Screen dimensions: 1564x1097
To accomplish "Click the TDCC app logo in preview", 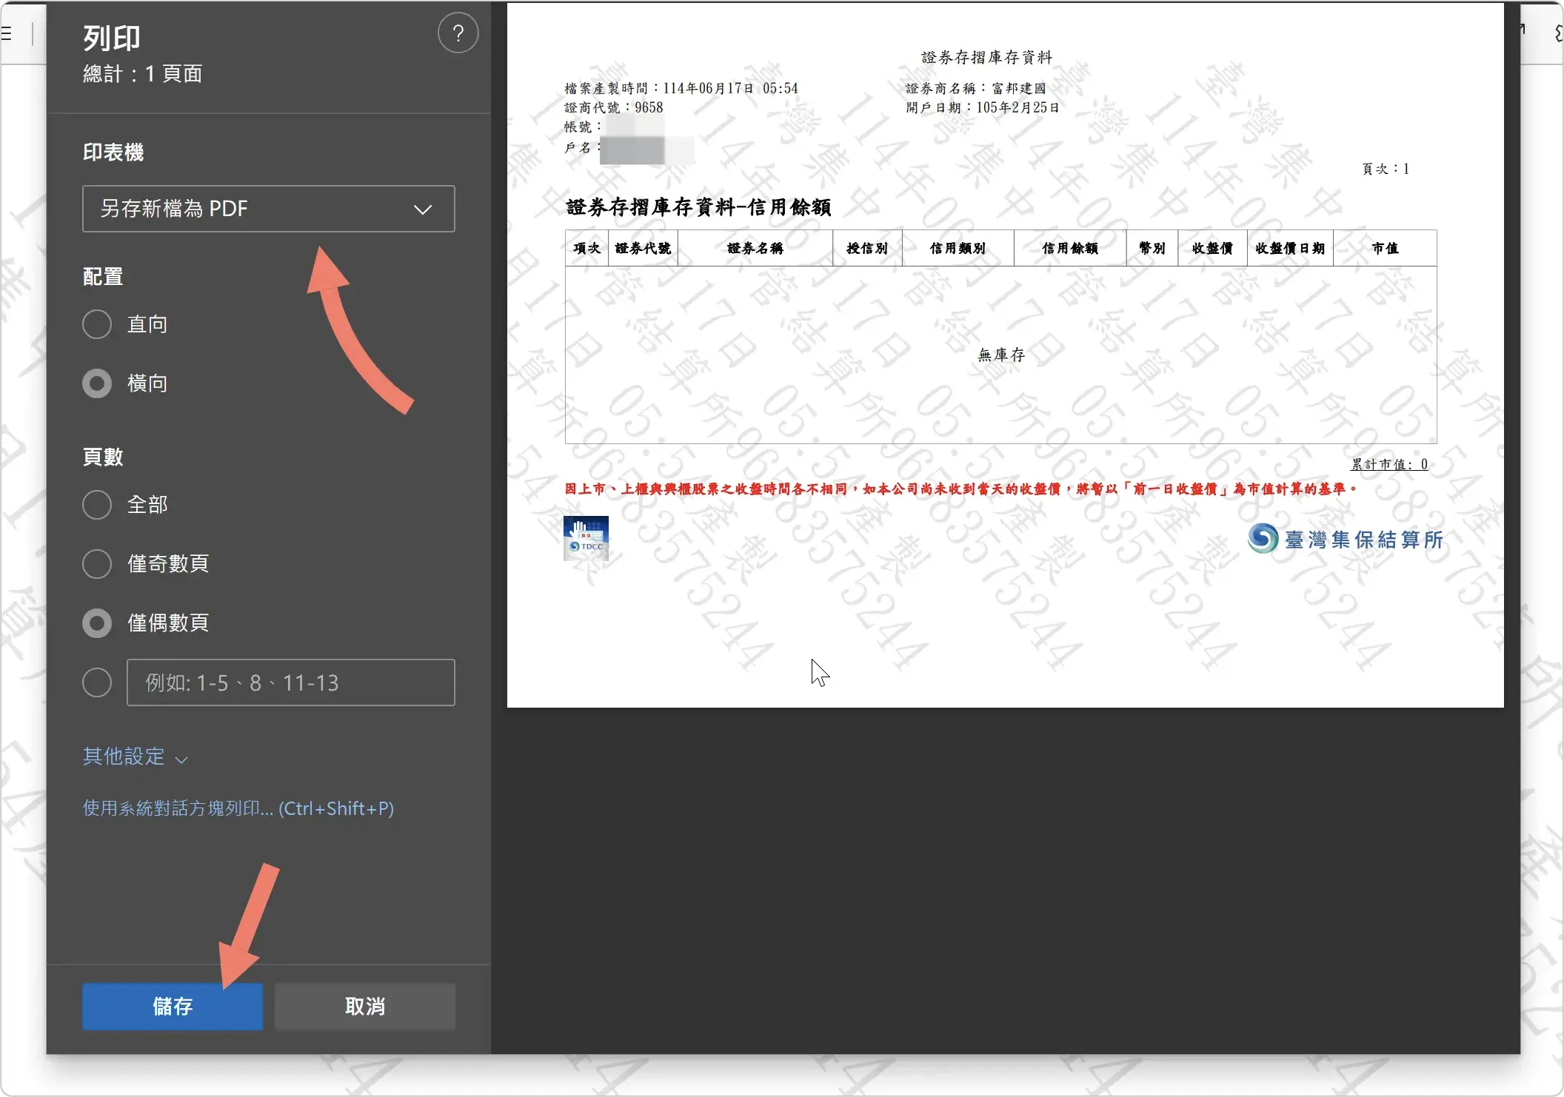I will point(586,538).
